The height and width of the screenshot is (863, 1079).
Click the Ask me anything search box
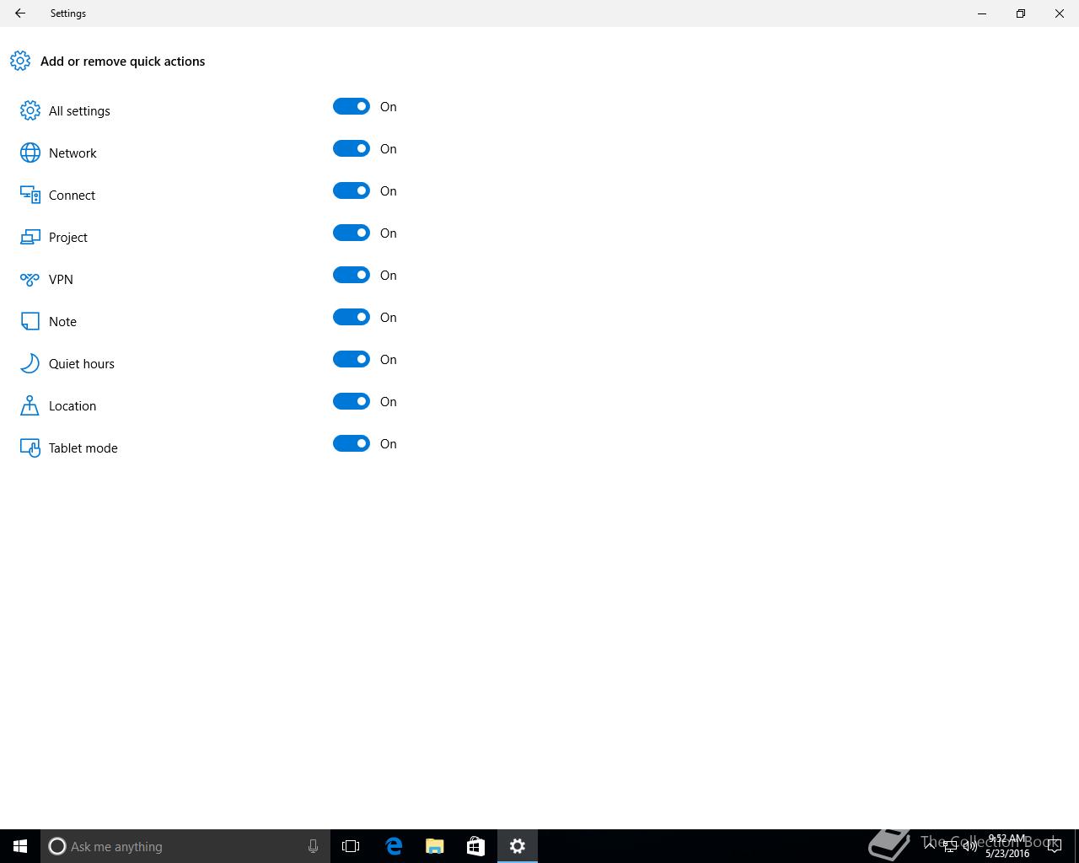[x=185, y=846]
